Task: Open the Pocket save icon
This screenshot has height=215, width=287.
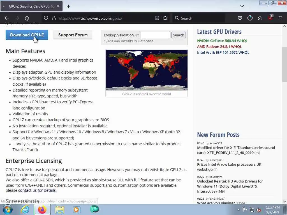Action: 240,18
